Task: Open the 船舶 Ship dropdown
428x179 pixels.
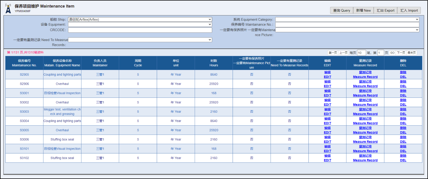Action: click(140, 19)
